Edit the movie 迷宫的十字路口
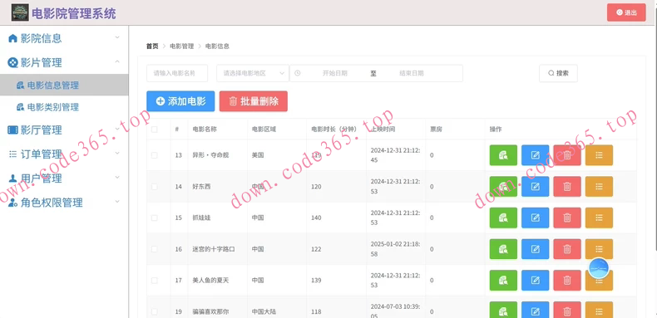657x318 pixels. pos(535,249)
